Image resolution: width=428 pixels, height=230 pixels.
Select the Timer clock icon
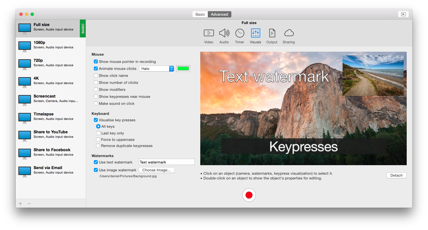click(239, 33)
